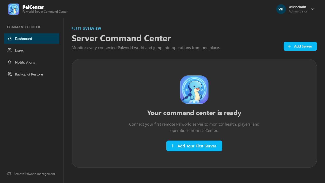Click Add Your First Server button
Viewport: 325px width, 183px height.
pos(194,146)
